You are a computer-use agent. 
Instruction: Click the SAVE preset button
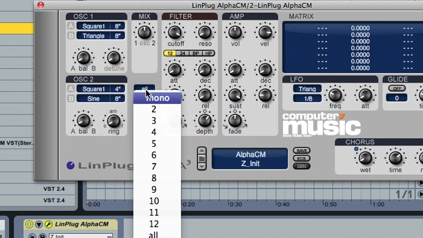pos(302,150)
